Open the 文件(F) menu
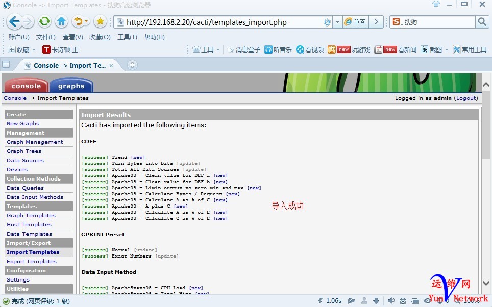This screenshot has height=307, width=492. point(45,37)
